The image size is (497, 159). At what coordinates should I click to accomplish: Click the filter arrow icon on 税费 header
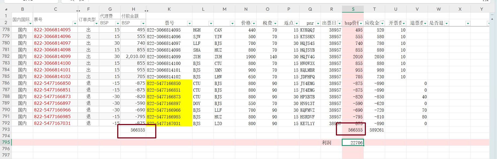point(275,24)
